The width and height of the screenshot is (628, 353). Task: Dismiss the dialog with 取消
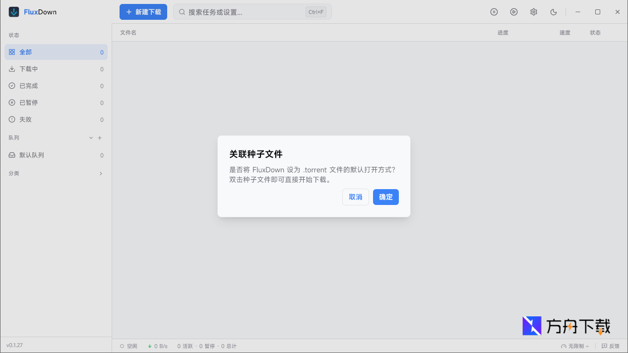coord(355,197)
